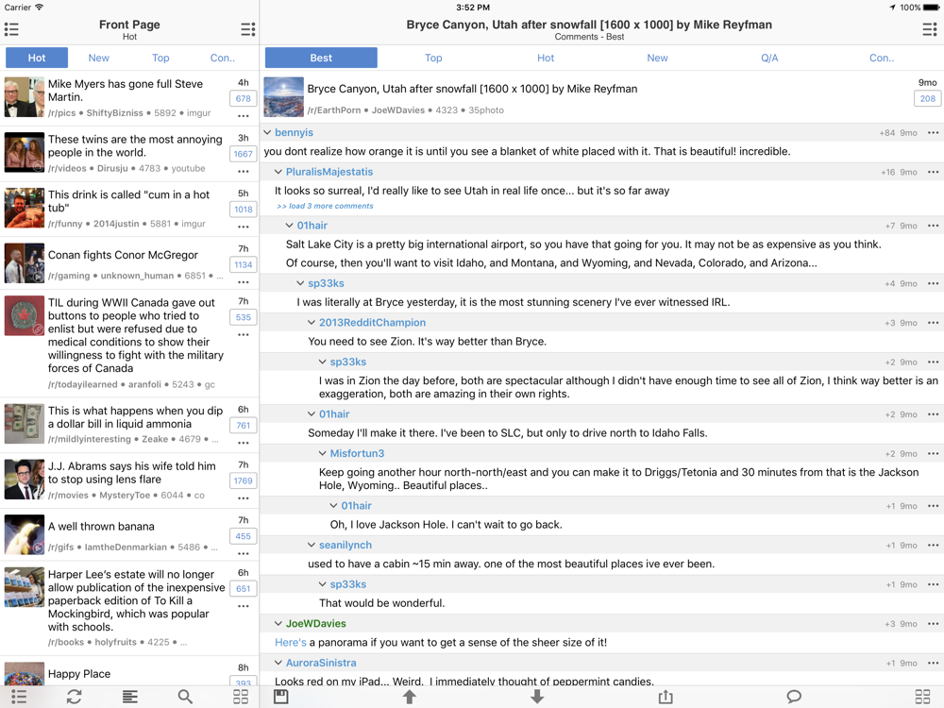Screen dimensions: 944x708
Task: Open 1018 comments on drink post
Action: 244,210
